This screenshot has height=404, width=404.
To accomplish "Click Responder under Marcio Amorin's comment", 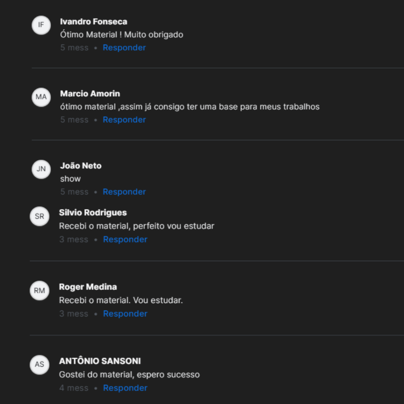I will tap(124, 120).
